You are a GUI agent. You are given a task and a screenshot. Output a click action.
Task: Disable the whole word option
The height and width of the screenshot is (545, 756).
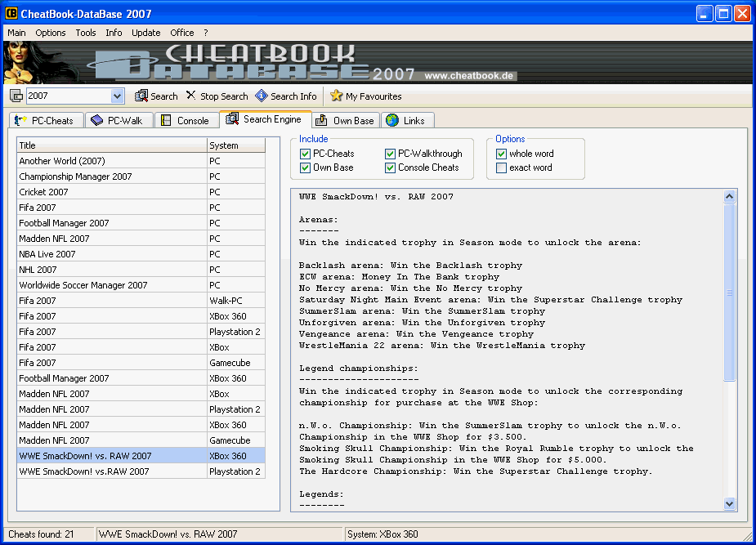point(502,154)
